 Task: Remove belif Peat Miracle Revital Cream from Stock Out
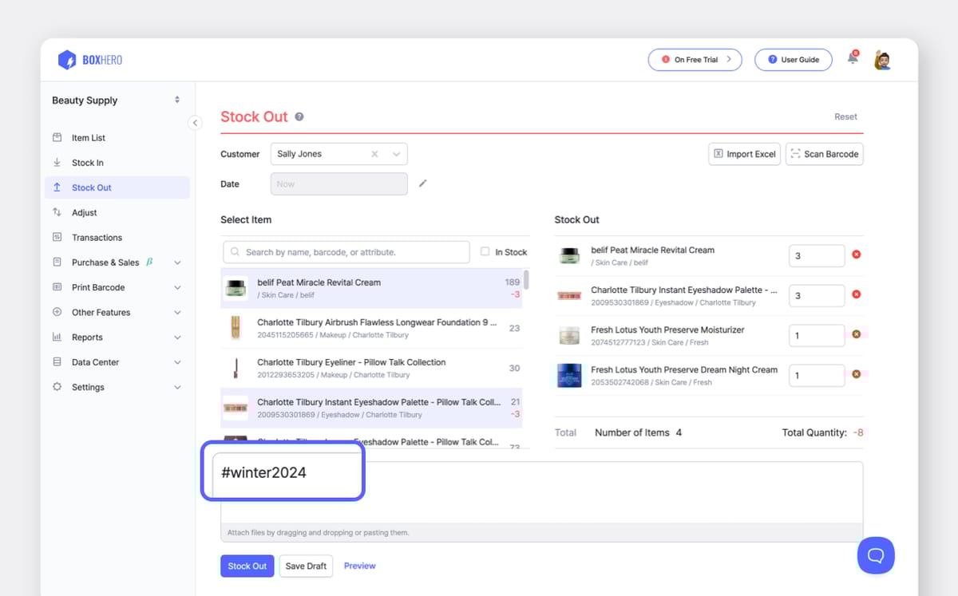pos(856,254)
